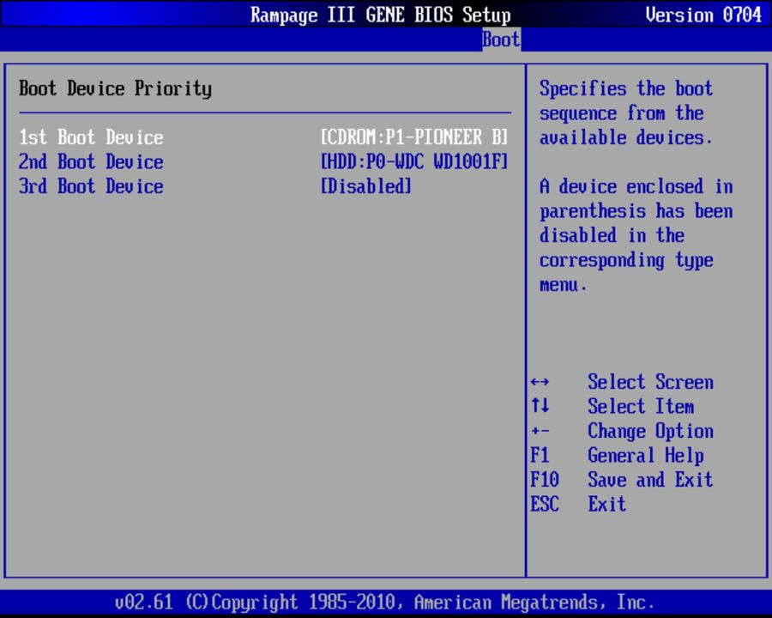Click the Change Option key hint

tap(650, 431)
